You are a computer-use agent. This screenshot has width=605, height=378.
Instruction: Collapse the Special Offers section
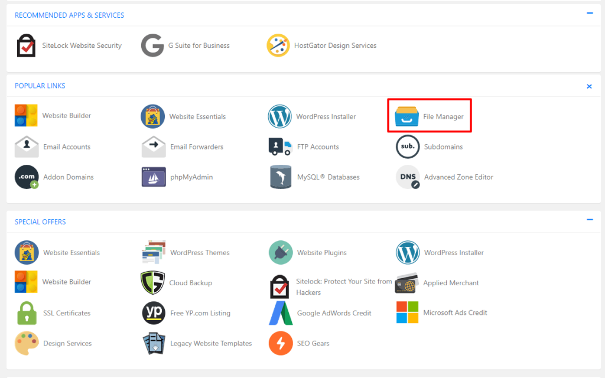coord(590,220)
